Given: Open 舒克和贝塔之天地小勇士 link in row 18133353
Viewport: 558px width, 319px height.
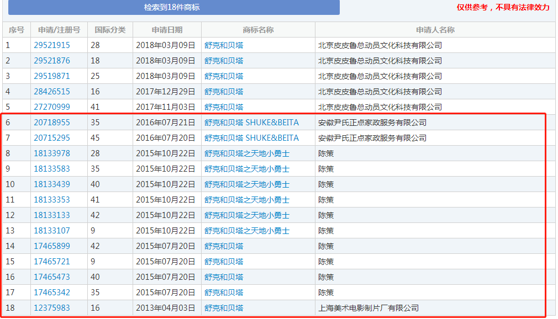Looking at the screenshot, I should 247,200.
